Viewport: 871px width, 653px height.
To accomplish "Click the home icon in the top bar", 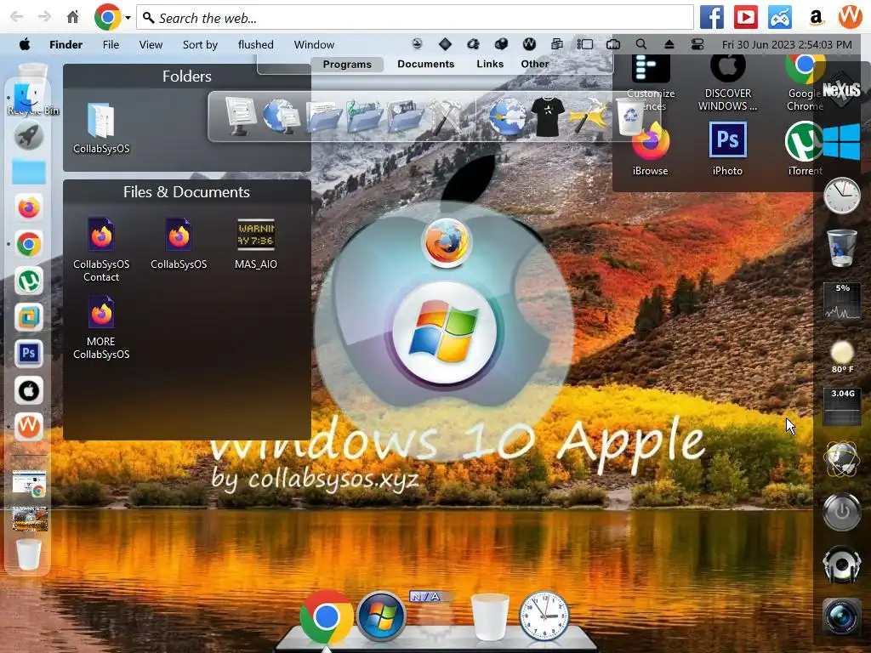I will click(x=73, y=17).
